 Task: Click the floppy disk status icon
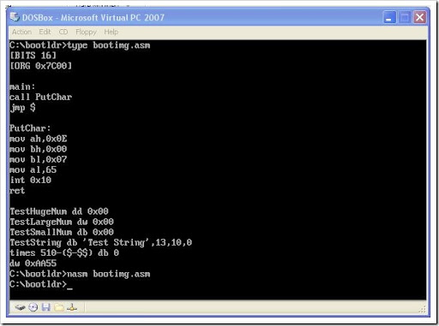tap(46, 307)
